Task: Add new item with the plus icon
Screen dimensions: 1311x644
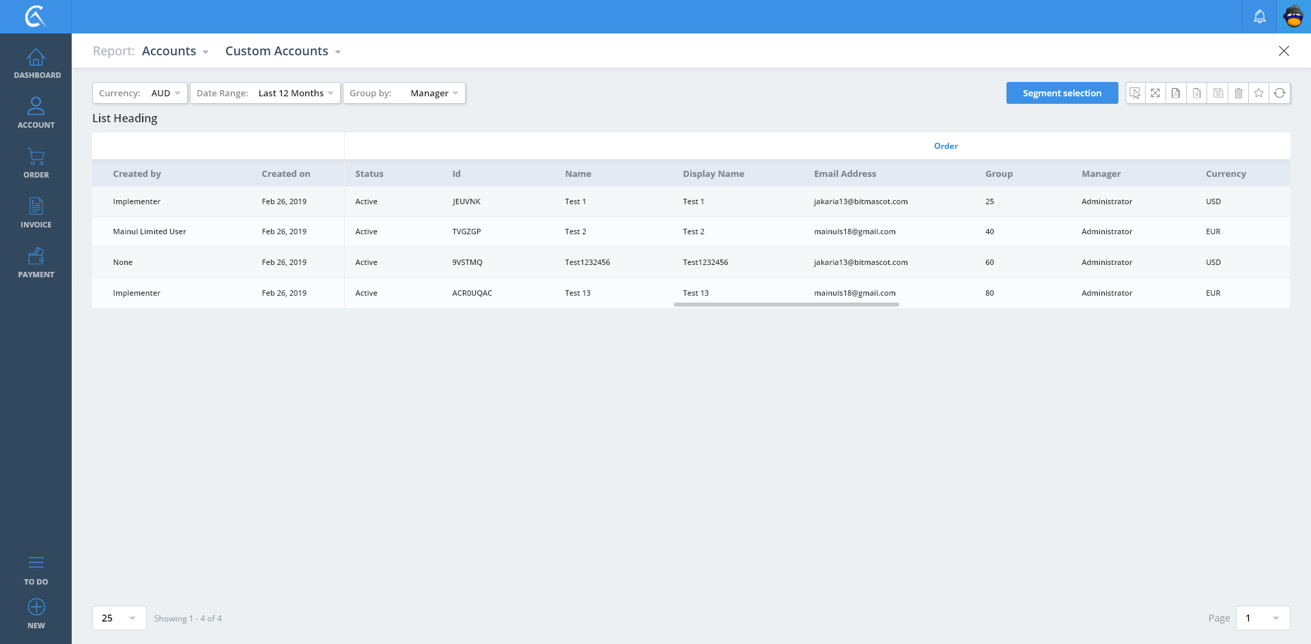Action: click(36, 607)
